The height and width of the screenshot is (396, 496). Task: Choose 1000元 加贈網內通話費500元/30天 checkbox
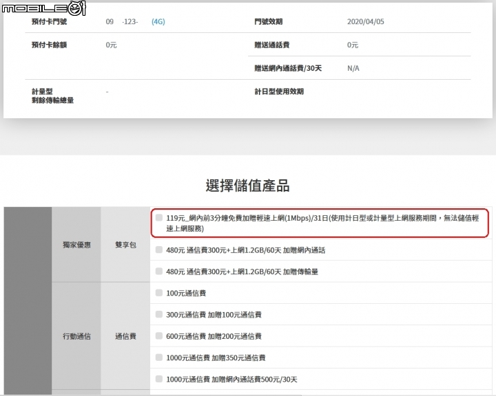(x=159, y=379)
